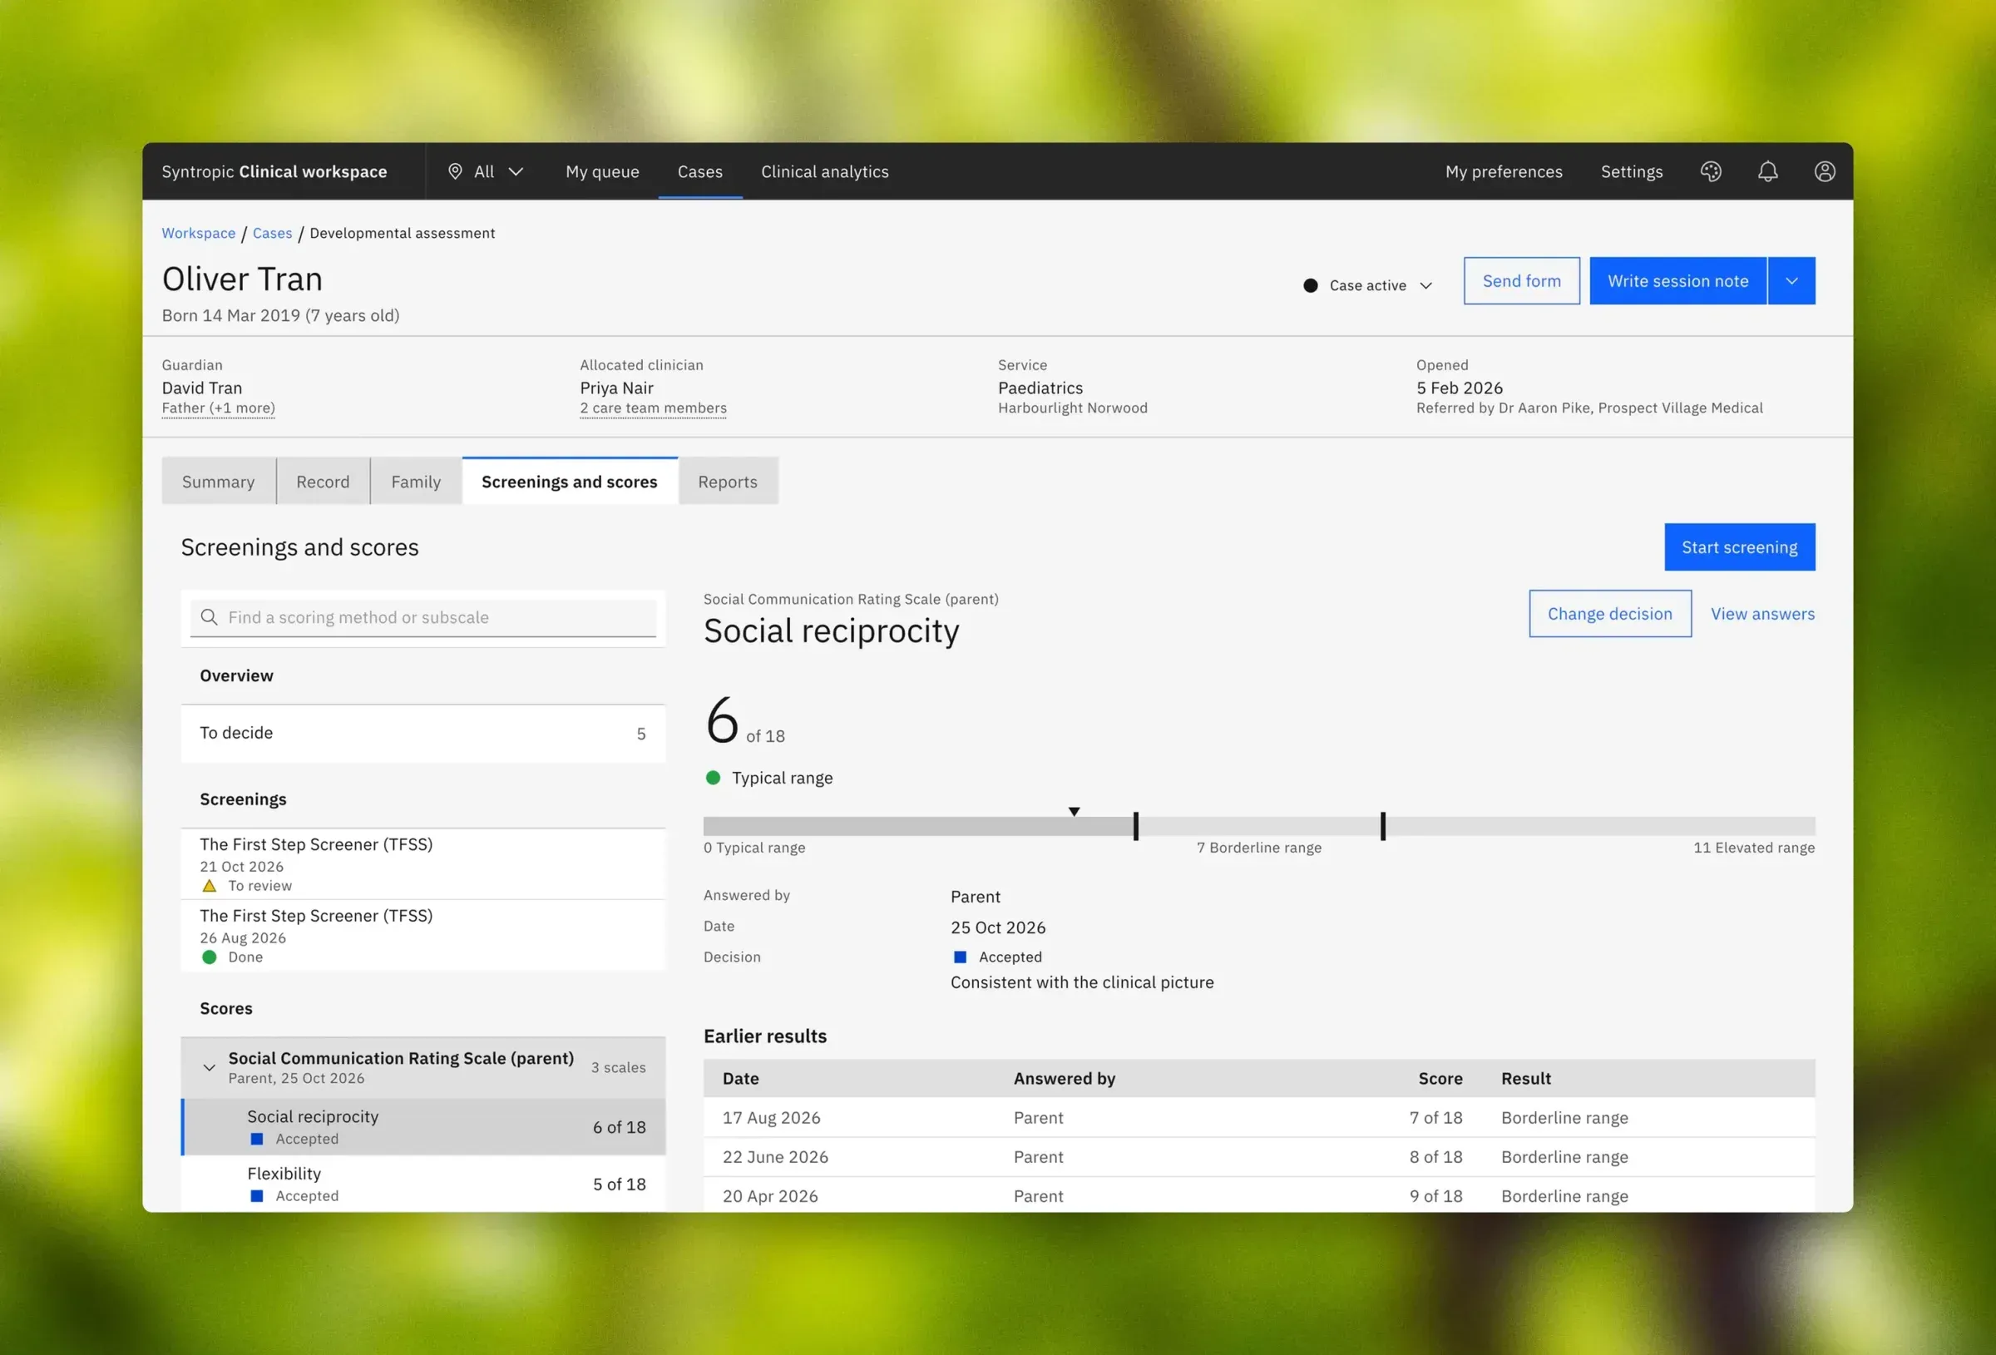Click Change decision

pos(1609,614)
